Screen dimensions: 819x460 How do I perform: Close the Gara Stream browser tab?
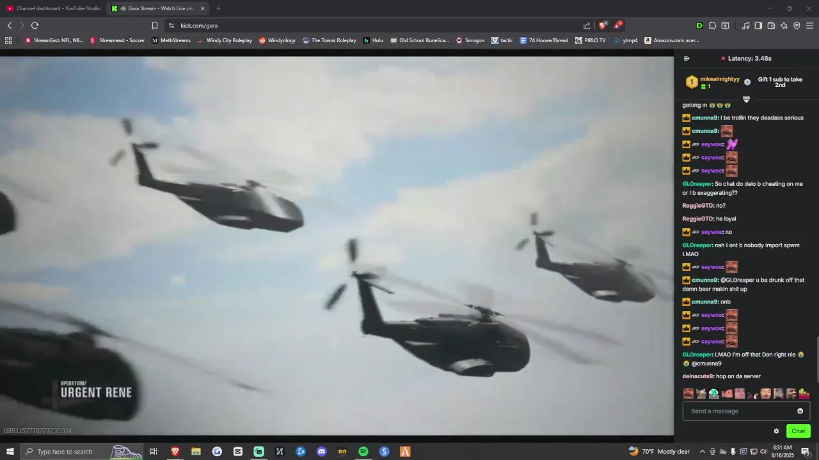202,8
